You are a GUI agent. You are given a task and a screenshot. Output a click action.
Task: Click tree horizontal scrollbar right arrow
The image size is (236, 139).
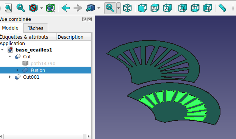[89, 136]
